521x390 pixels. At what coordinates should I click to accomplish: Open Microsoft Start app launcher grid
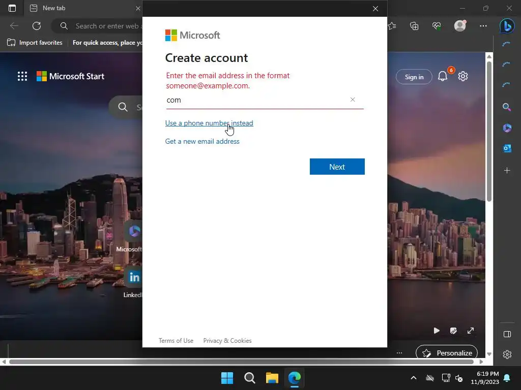pos(22,76)
